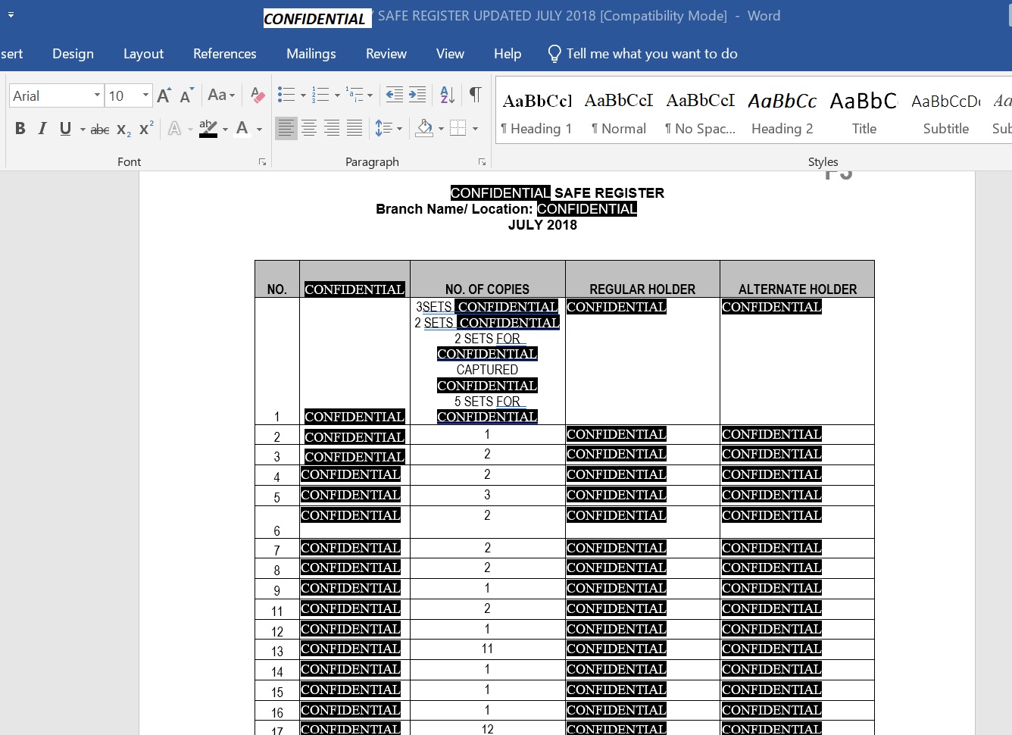1012x735 pixels.
Task: Sort the selection A to Z
Action: [448, 95]
